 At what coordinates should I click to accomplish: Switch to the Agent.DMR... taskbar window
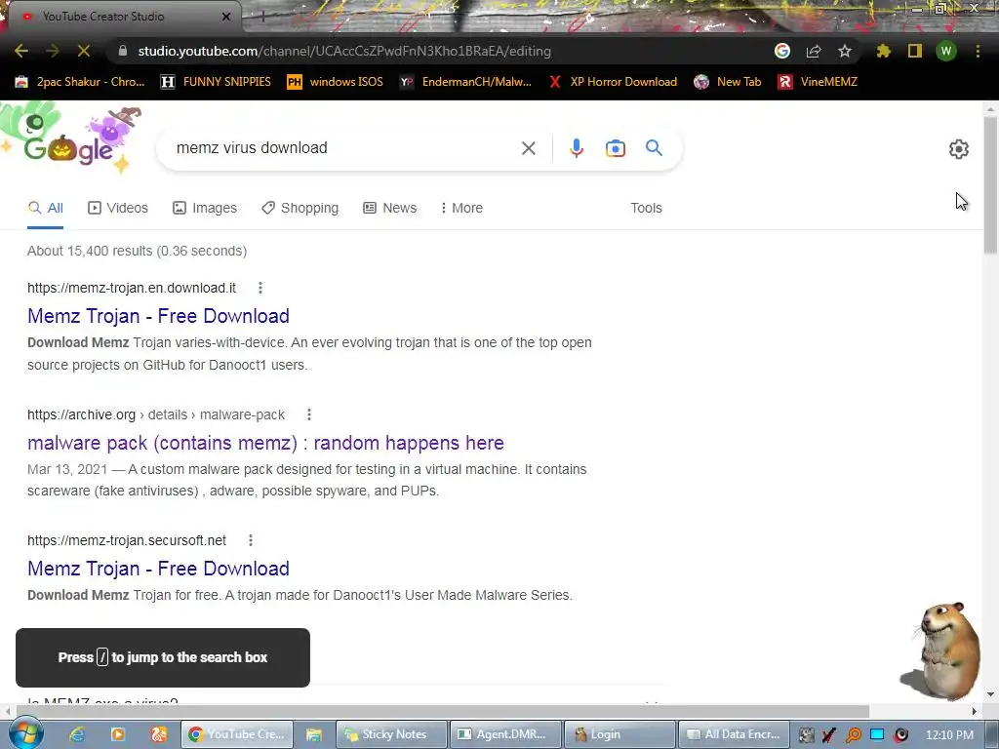505,734
